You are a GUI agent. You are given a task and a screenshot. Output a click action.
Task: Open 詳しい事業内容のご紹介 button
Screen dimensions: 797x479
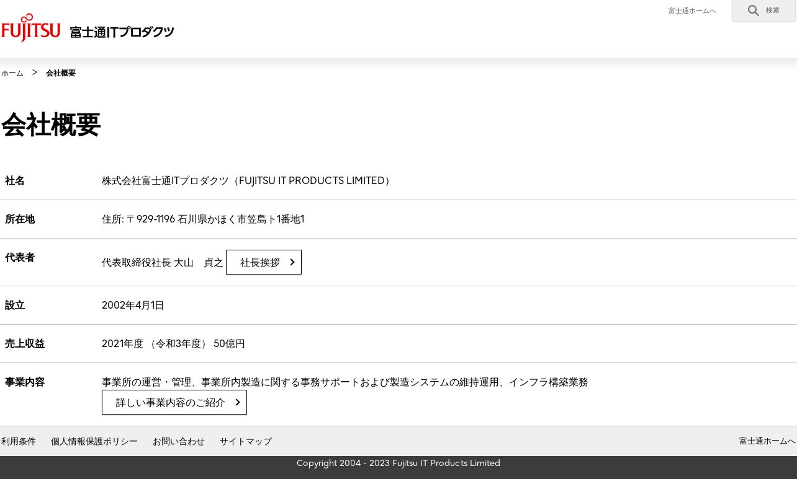click(174, 402)
